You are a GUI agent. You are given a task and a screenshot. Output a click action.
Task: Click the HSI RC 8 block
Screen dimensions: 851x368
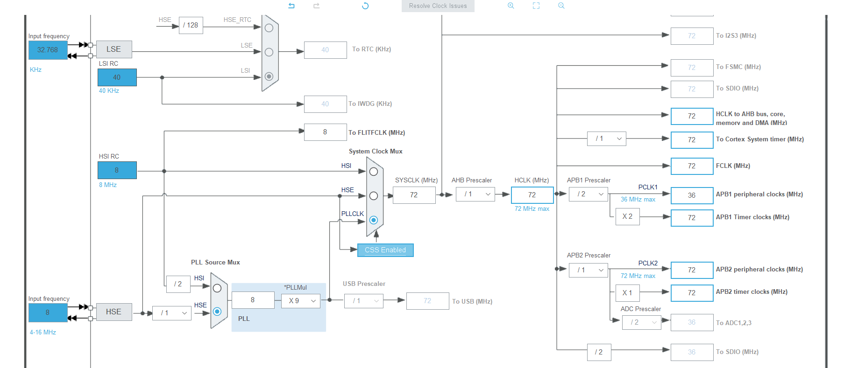click(117, 170)
